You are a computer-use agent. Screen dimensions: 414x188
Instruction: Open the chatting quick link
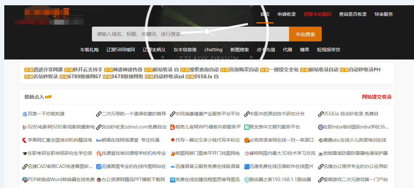(x=213, y=50)
